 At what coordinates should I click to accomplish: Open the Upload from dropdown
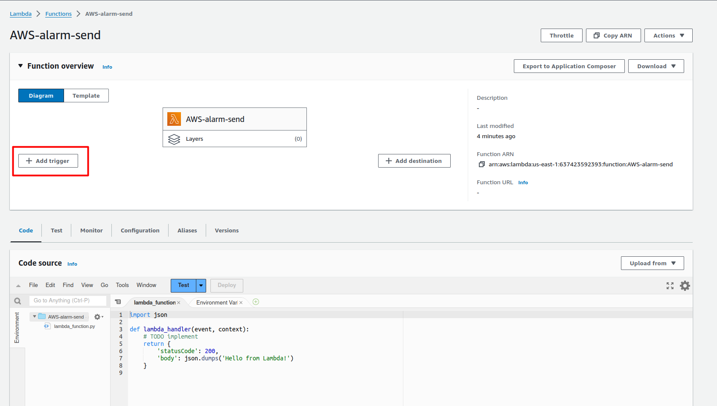653,263
